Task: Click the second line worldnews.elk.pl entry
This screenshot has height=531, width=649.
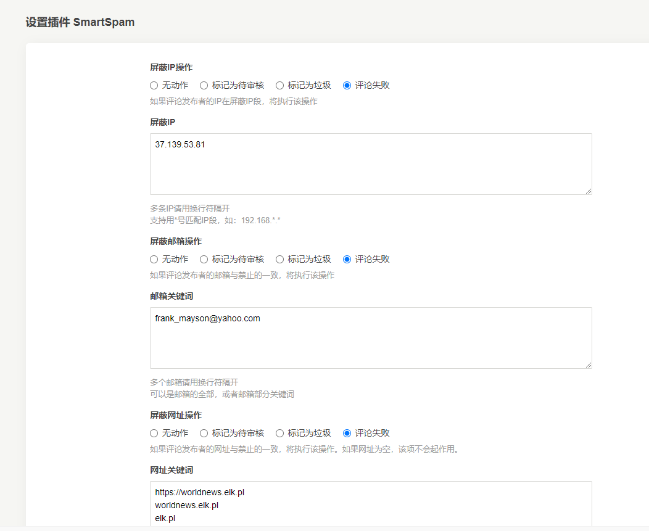Action: click(x=186, y=505)
